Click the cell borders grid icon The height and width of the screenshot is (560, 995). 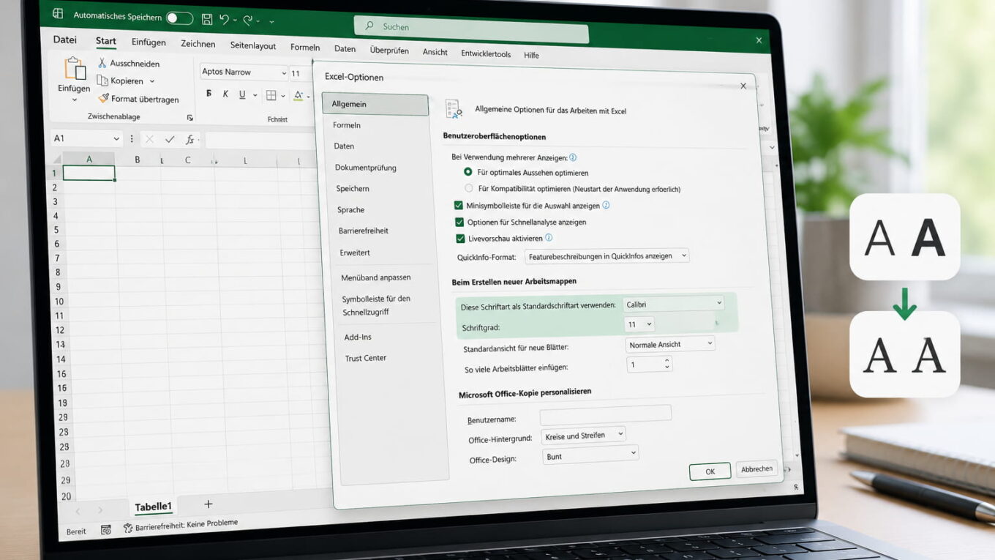tap(271, 95)
